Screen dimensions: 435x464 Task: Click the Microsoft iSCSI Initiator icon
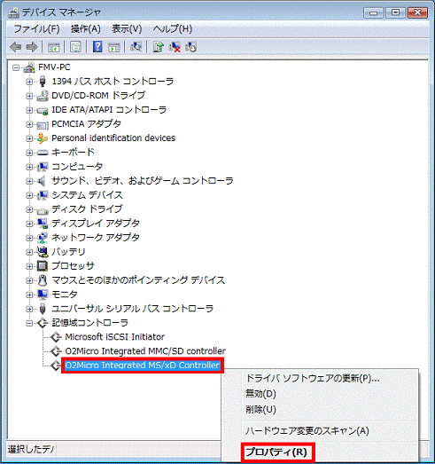click(56, 337)
